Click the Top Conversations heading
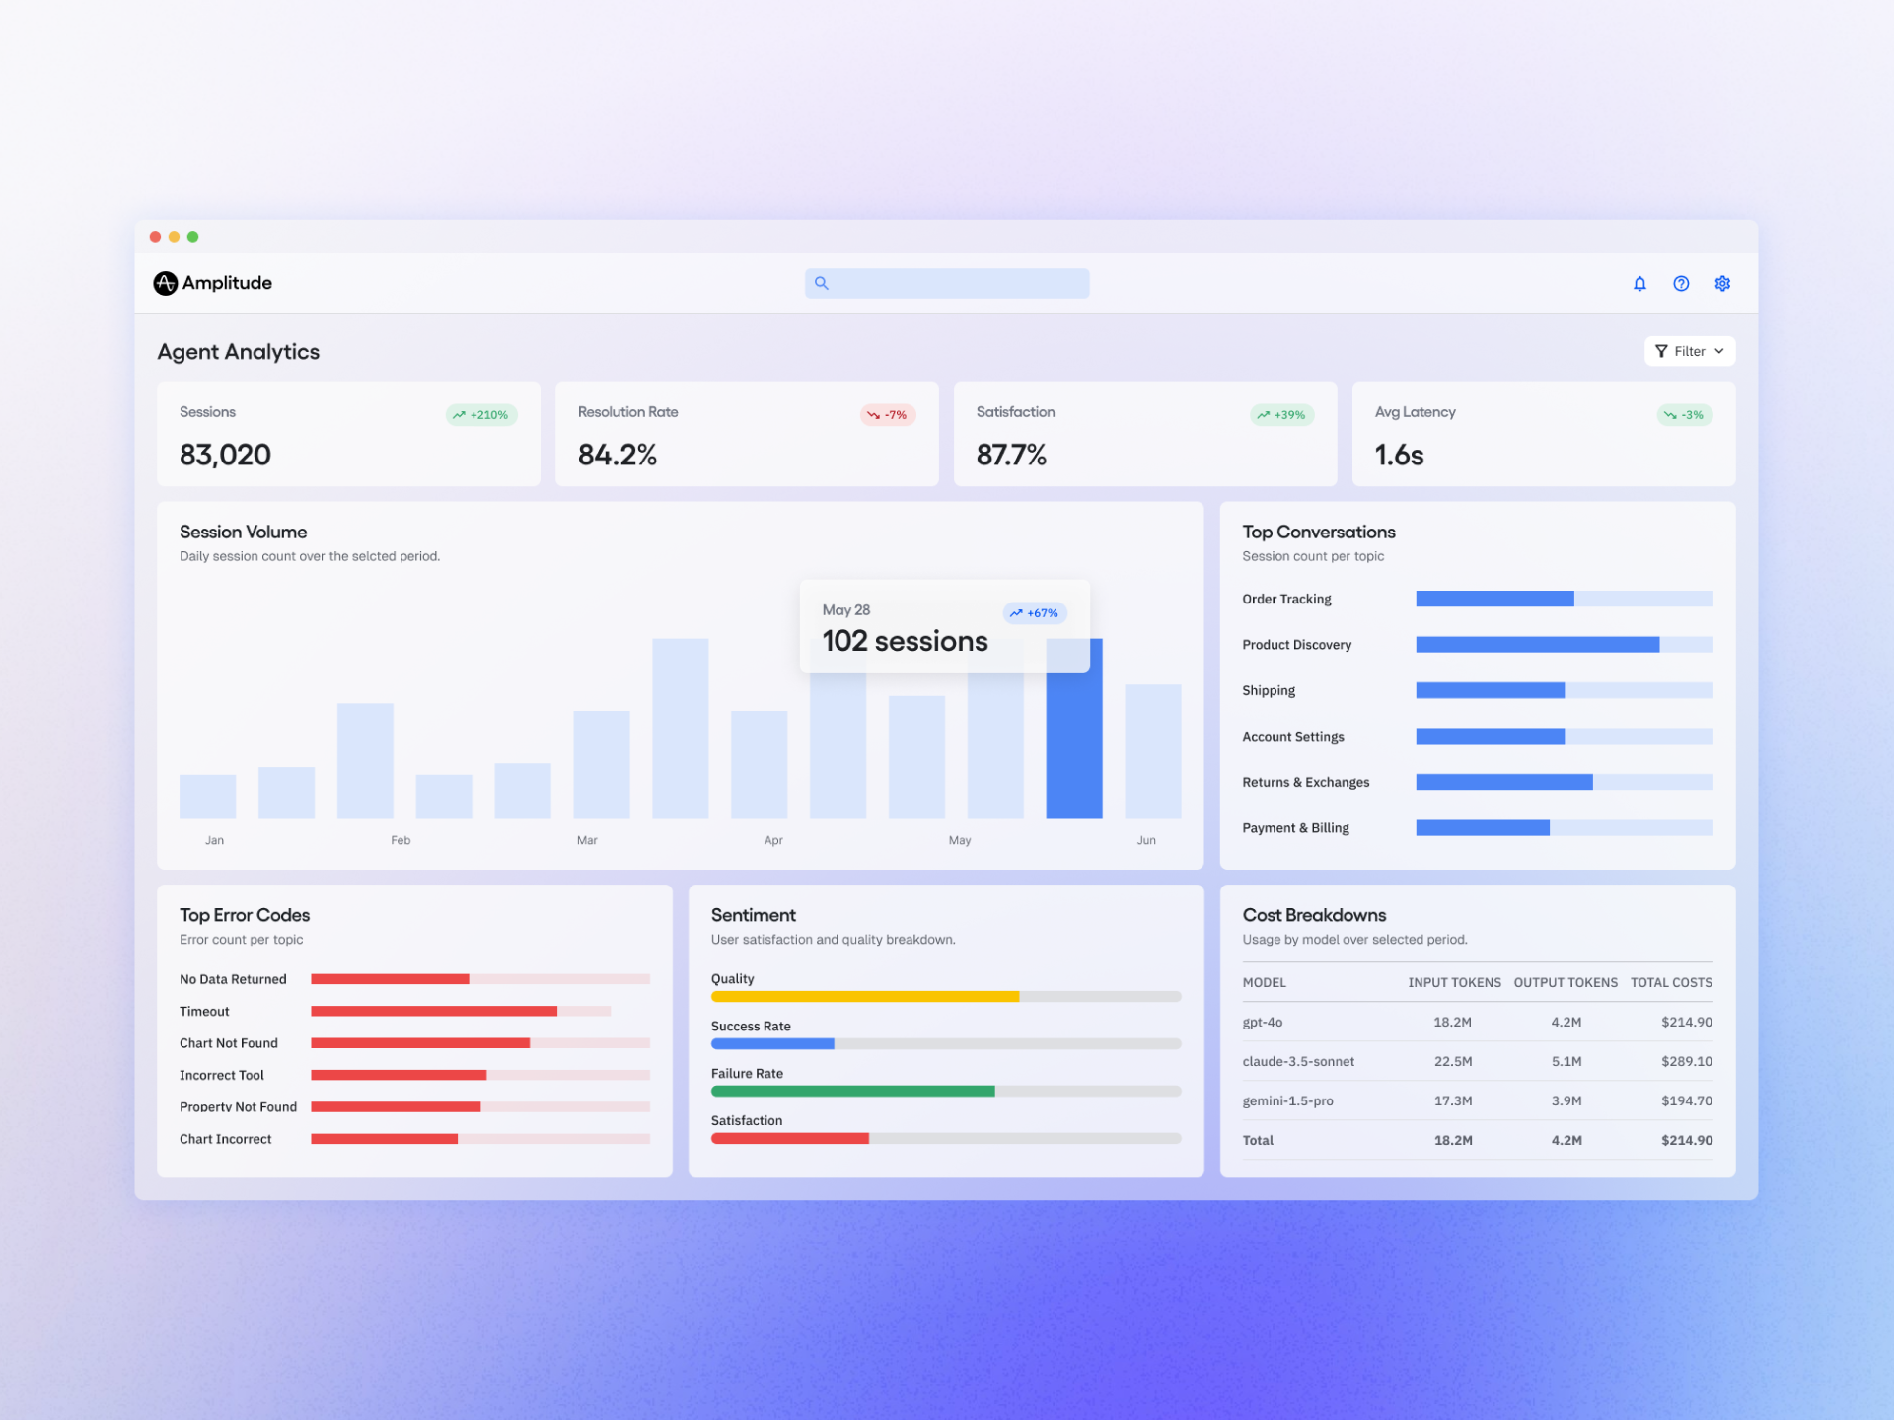1894x1420 pixels. (1319, 532)
